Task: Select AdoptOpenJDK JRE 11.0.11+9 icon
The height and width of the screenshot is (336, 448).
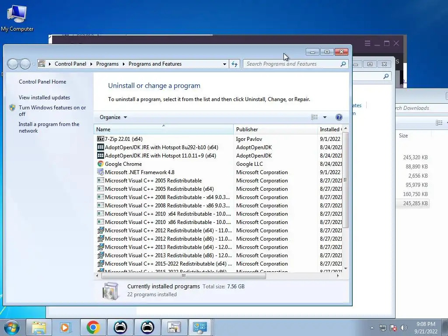Action: [x=100, y=155]
